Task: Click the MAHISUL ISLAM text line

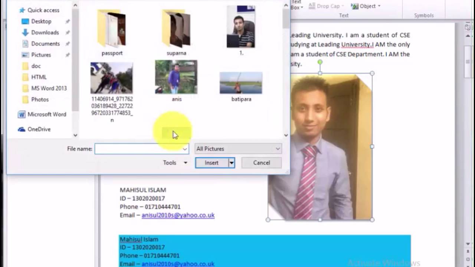Action: (x=143, y=190)
